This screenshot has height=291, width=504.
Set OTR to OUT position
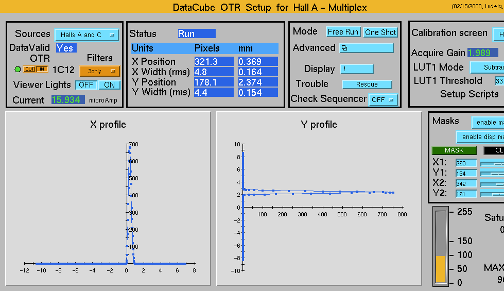coord(29,70)
